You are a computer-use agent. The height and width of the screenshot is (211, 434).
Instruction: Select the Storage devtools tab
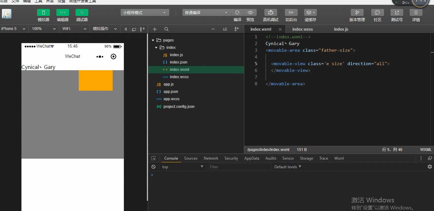point(306,158)
